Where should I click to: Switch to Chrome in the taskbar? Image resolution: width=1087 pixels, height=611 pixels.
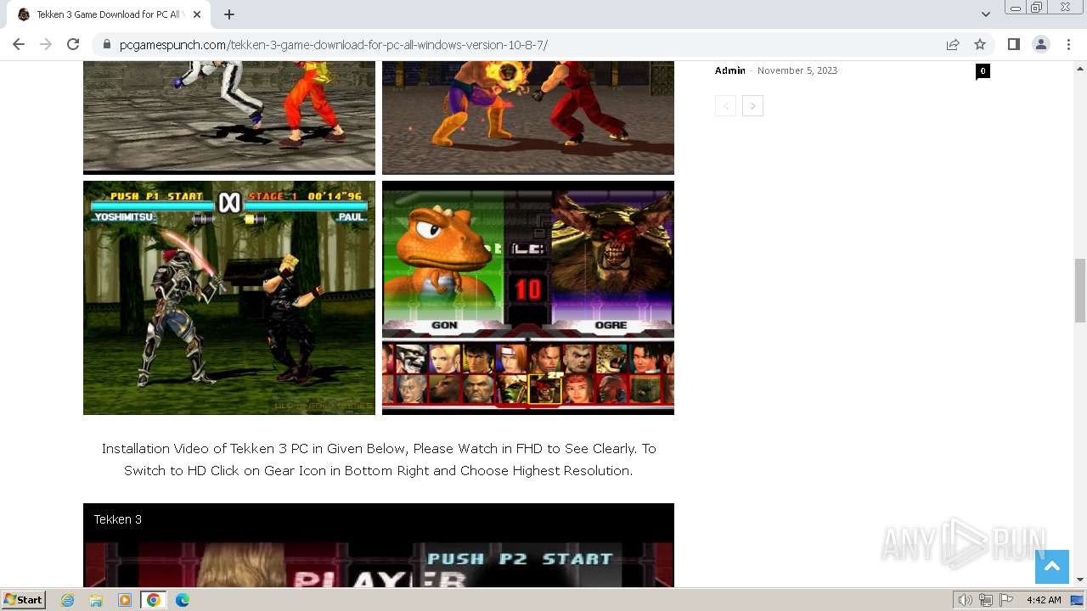pyautogui.click(x=153, y=600)
